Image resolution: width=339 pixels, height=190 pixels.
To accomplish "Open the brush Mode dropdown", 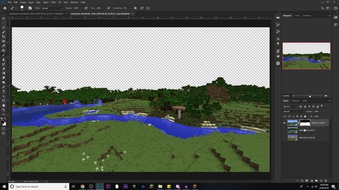I will [52, 8].
